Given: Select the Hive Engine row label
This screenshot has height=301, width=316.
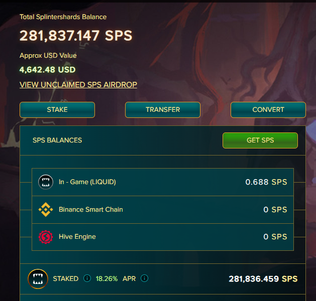Looking at the screenshot, I should pos(77,237).
